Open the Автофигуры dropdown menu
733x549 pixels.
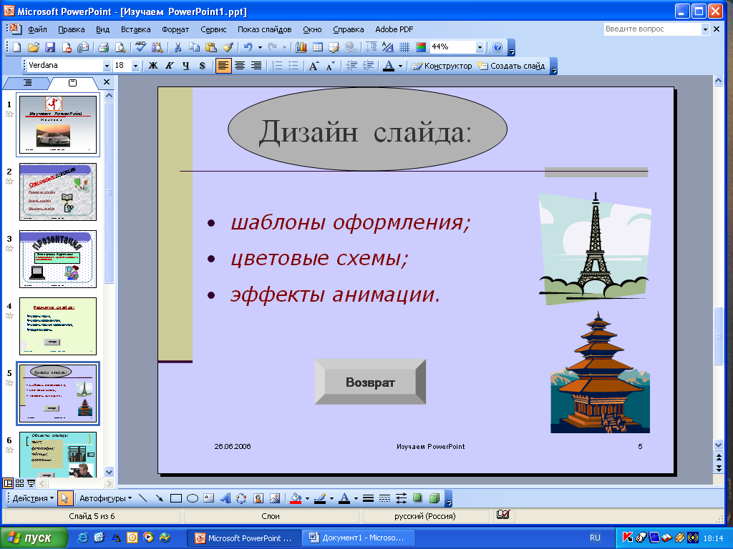[105, 498]
